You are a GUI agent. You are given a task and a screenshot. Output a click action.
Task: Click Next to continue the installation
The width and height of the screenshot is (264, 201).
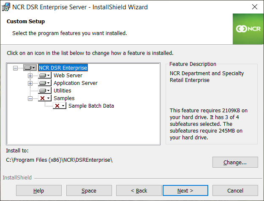tap(185, 190)
